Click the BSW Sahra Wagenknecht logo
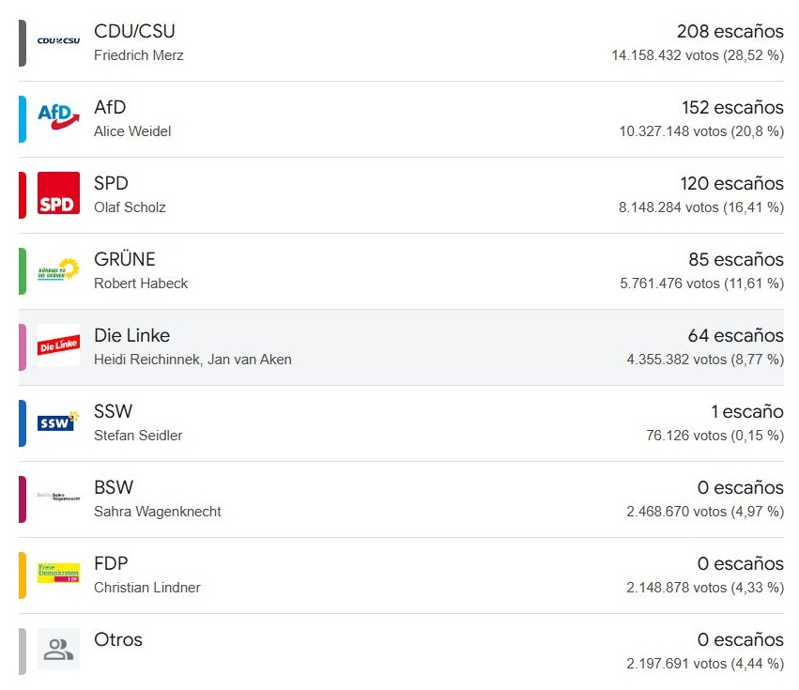 58,497
